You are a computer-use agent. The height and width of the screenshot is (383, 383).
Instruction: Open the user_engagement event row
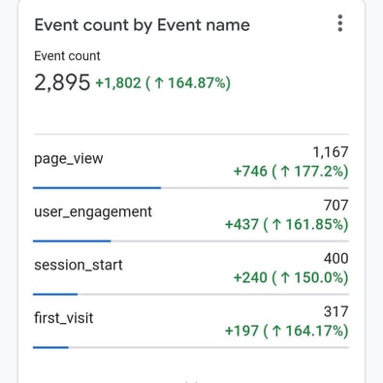point(191,215)
